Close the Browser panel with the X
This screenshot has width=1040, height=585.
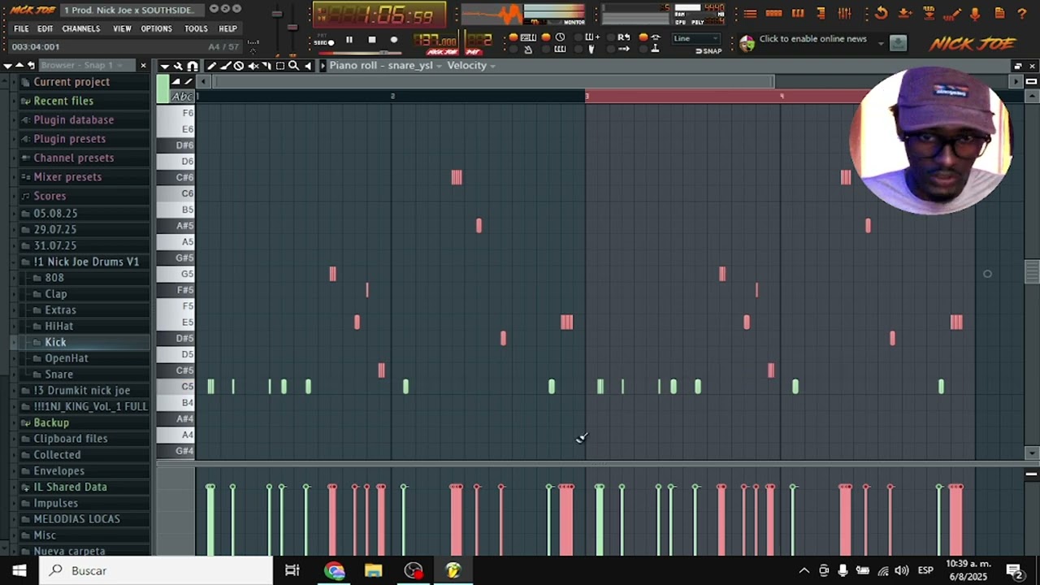click(143, 65)
